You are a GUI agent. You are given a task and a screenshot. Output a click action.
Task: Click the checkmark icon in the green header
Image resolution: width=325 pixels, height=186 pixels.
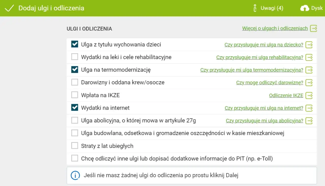pos(9,8)
